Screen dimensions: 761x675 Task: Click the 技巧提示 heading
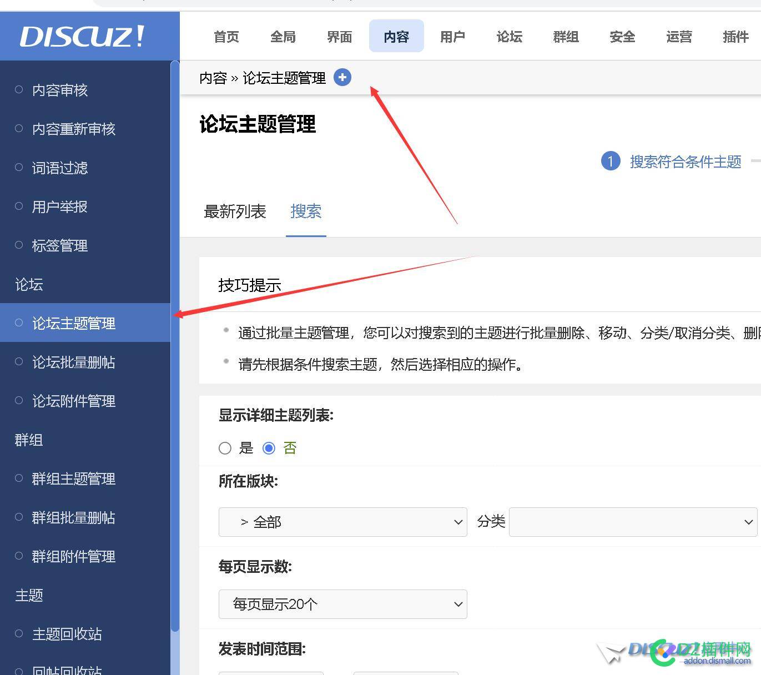pyautogui.click(x=250, y=285)
